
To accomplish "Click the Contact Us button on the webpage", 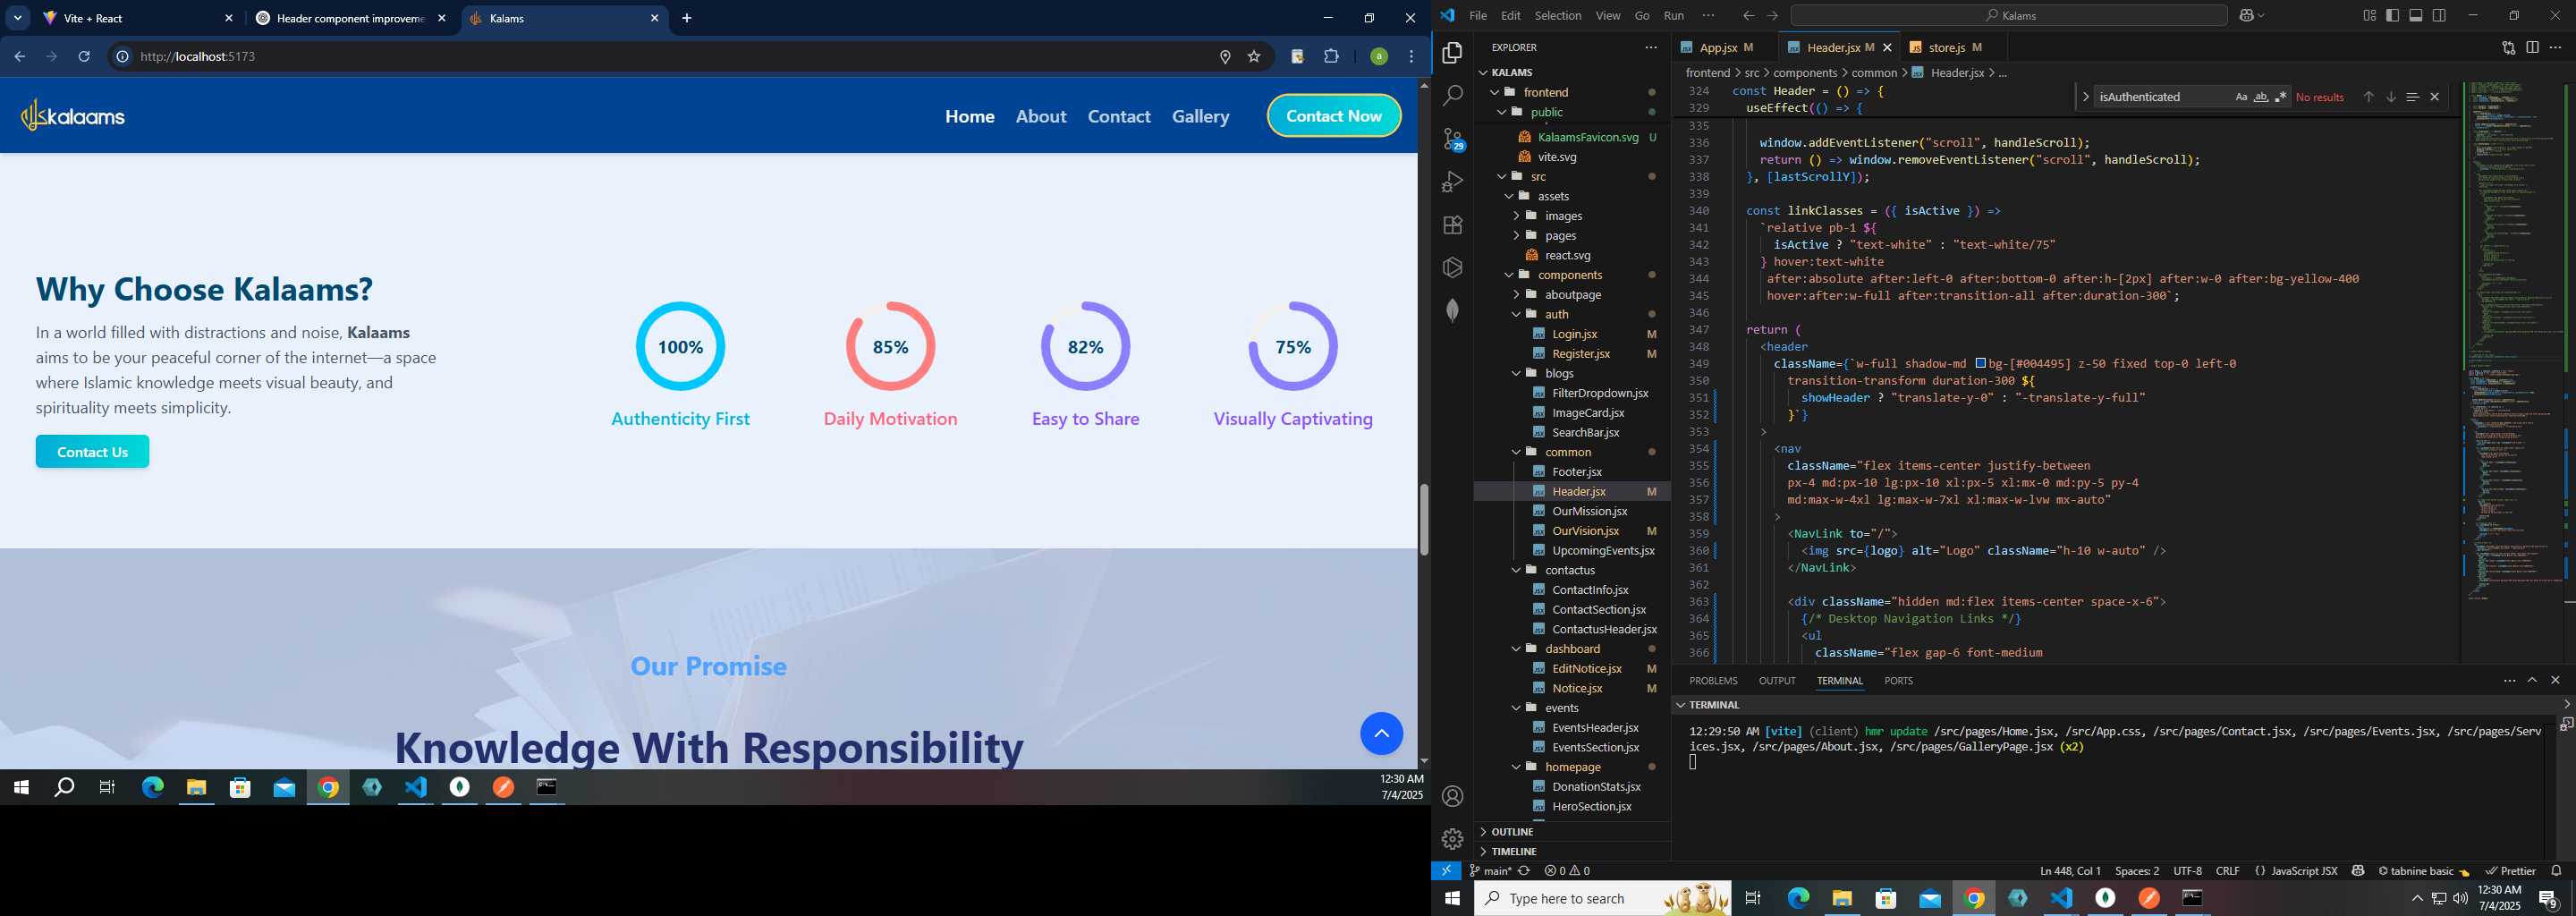I will (92, 451).
